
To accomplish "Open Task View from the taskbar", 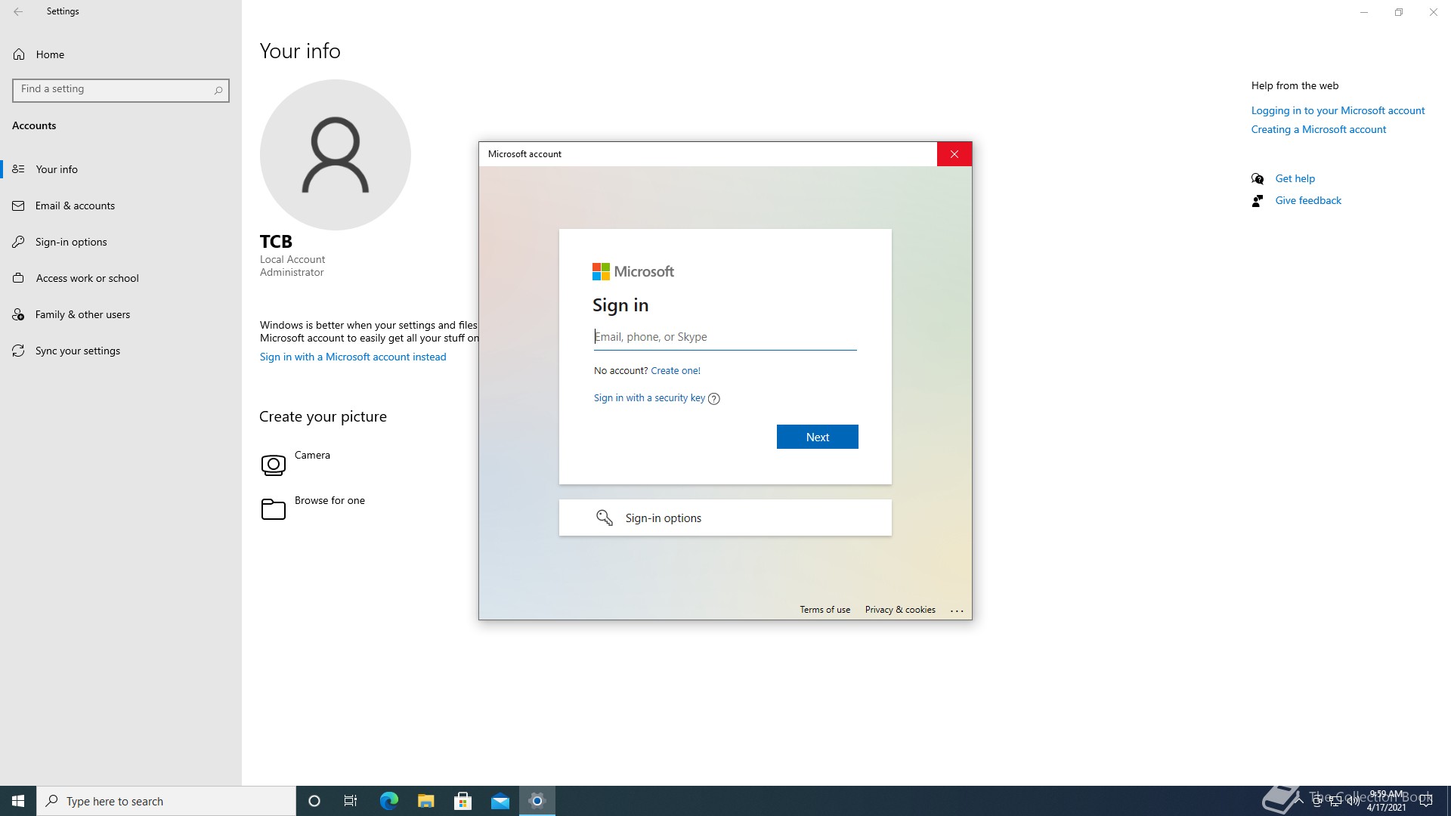I will coord(351,801).
